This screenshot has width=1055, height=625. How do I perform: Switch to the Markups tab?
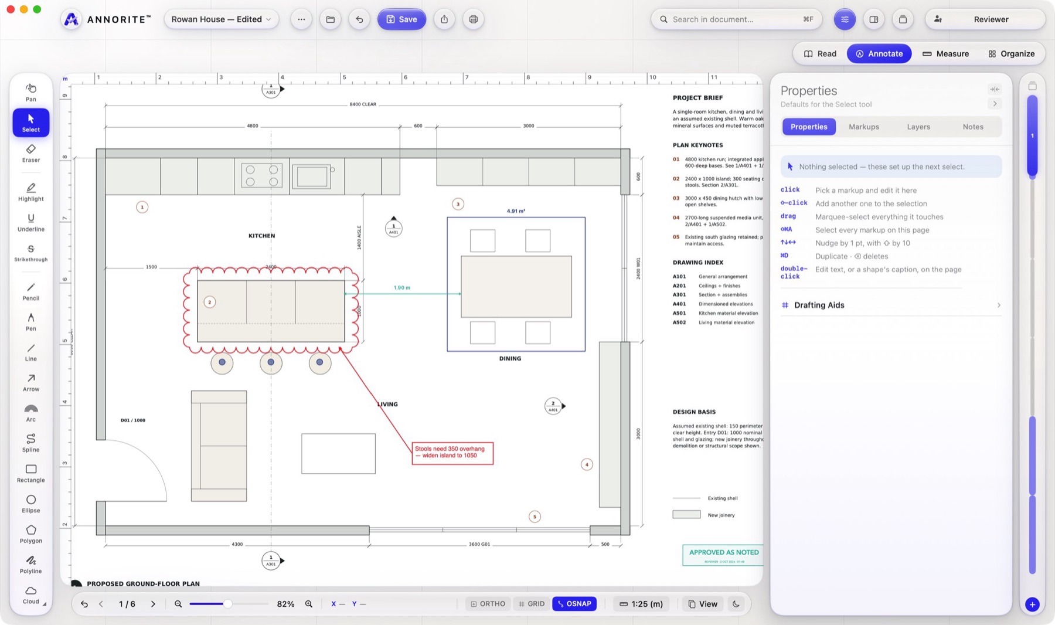[864, 127]
